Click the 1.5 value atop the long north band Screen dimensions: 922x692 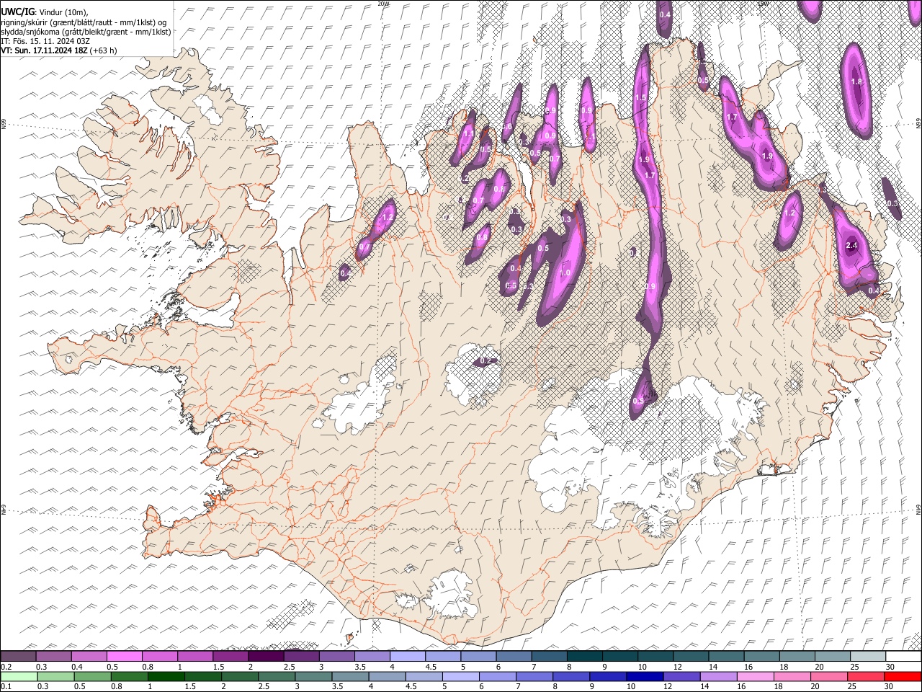click(640, 97)
